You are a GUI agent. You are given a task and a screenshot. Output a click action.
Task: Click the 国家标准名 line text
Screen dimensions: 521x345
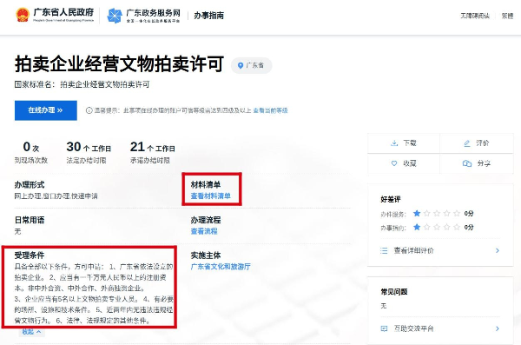pyautogui.click(x=82, y=84)
